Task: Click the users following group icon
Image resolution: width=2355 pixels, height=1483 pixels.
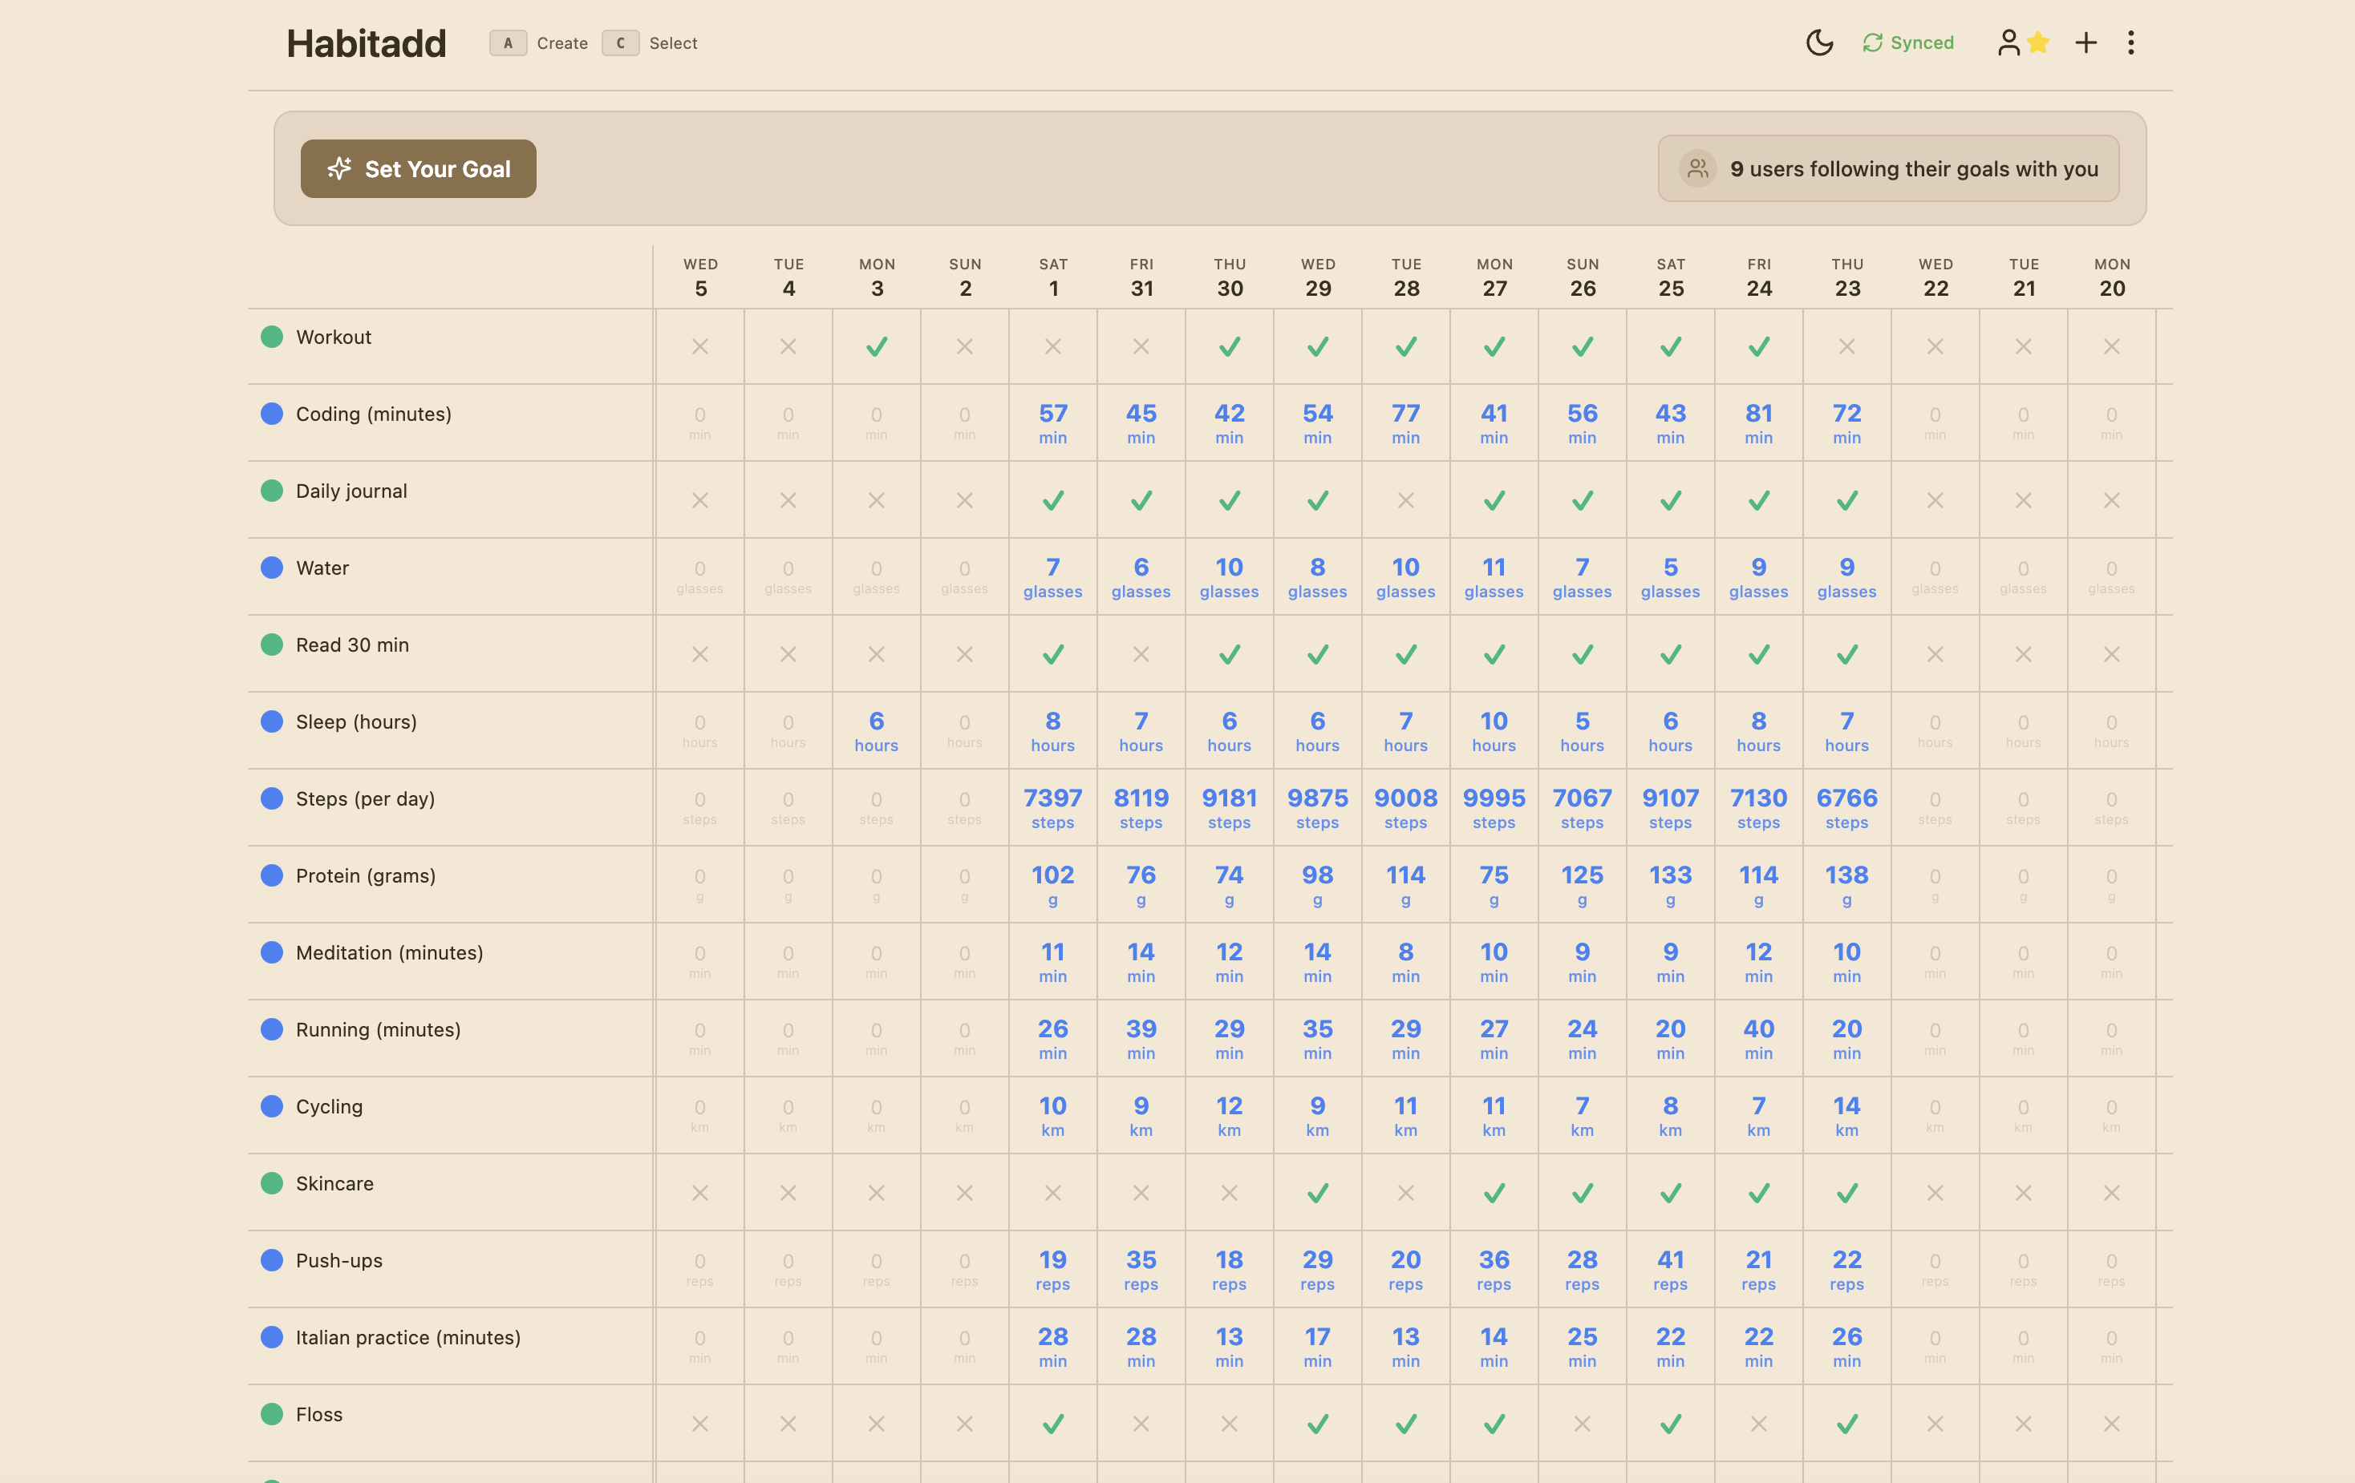Action: pyautogui.click(x=1698, y=169)
